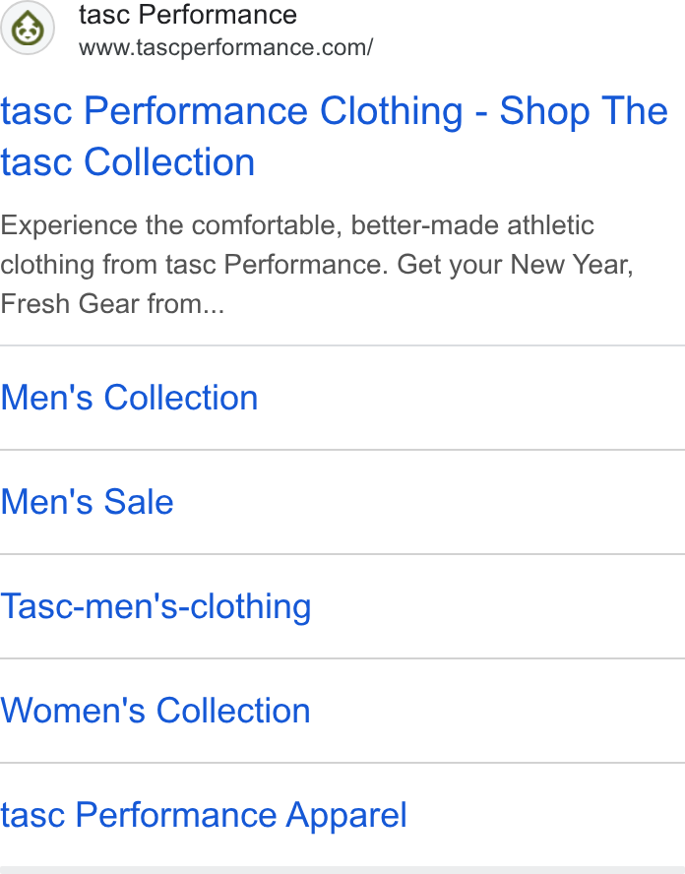685x874 pixels.
Task: Open the www.tascperformance.com URL
Action: 225,47
